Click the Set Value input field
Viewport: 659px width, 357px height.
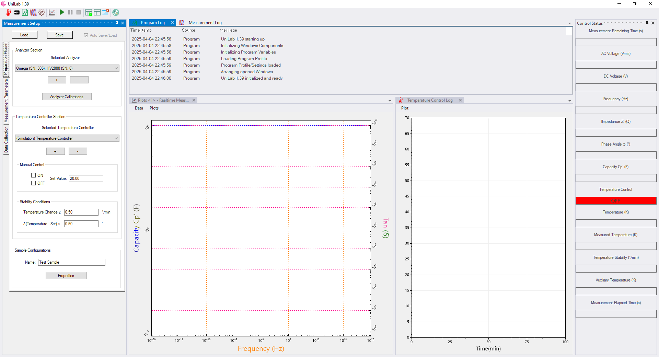point(86,178)
